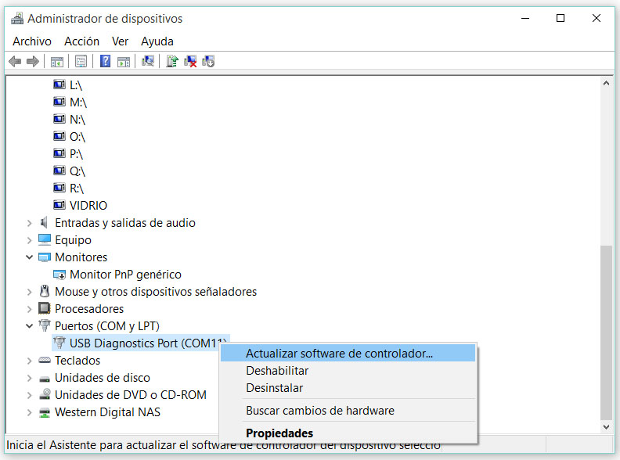
Task: Open the Acción menu
Action: pyautogui.click(x=81, y=41)
